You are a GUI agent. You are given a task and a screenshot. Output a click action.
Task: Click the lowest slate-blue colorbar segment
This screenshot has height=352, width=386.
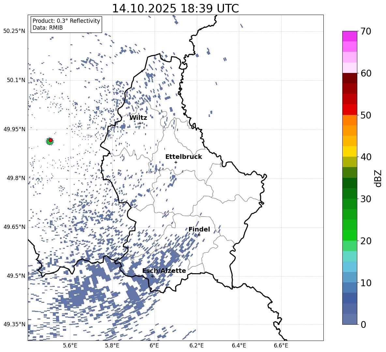(x=349, y=319)
